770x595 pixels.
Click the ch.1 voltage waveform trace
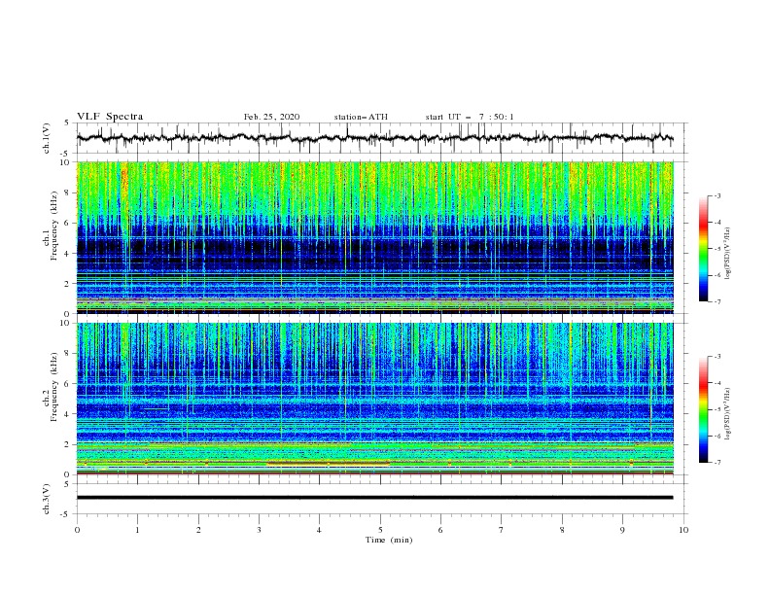click(374, 138)
